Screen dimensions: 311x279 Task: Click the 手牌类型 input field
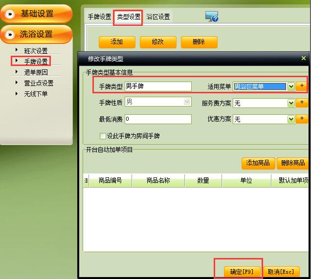coord(158,86)
